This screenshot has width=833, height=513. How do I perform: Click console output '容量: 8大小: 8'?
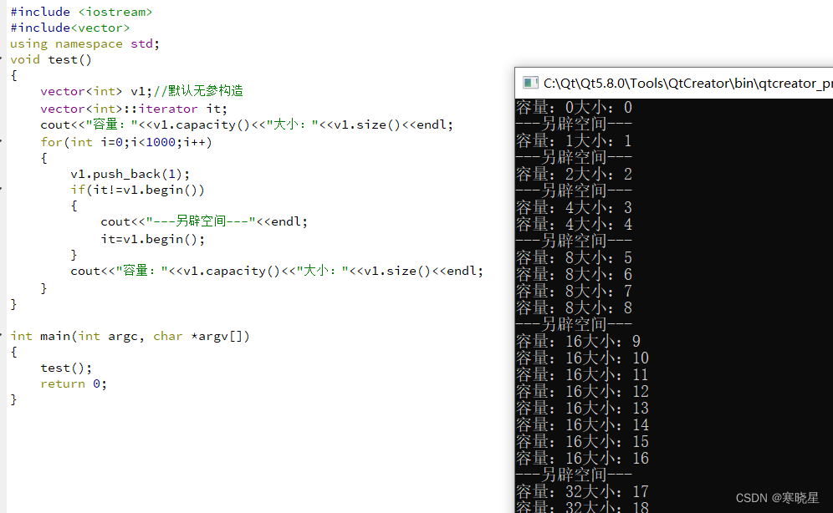click(575, 308)
